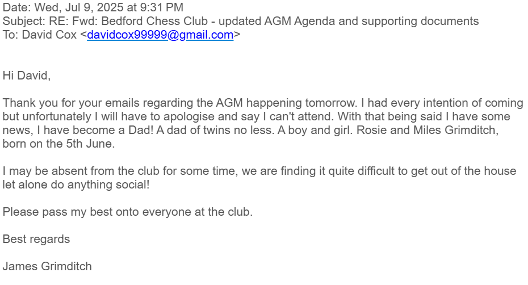Click the signature "James Grimditch"

tap(47, 266)
